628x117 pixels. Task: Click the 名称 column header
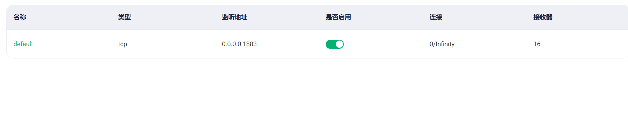pyautogui.click(x=20, y=17)
